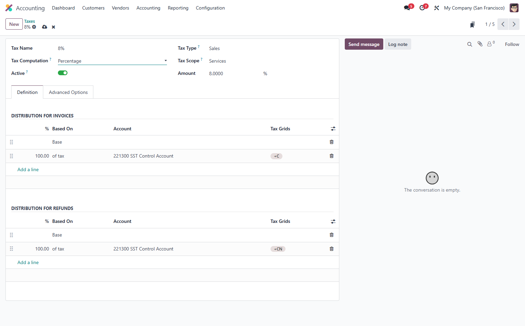Screen dimensions: 525x326
Task: Open the Accounting app home icon
Action: click(x=9, y=8)
